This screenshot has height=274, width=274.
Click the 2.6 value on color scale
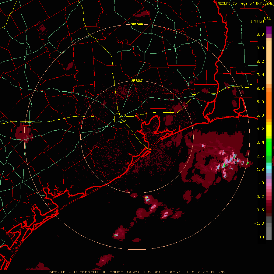point(260,156)
